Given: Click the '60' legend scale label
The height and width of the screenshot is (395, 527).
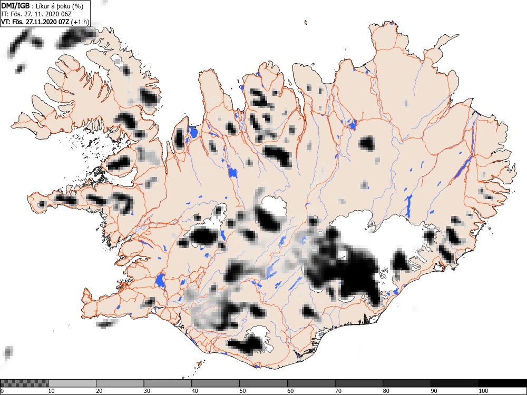Looking at the screenshot, I should [x=290, y=391].
